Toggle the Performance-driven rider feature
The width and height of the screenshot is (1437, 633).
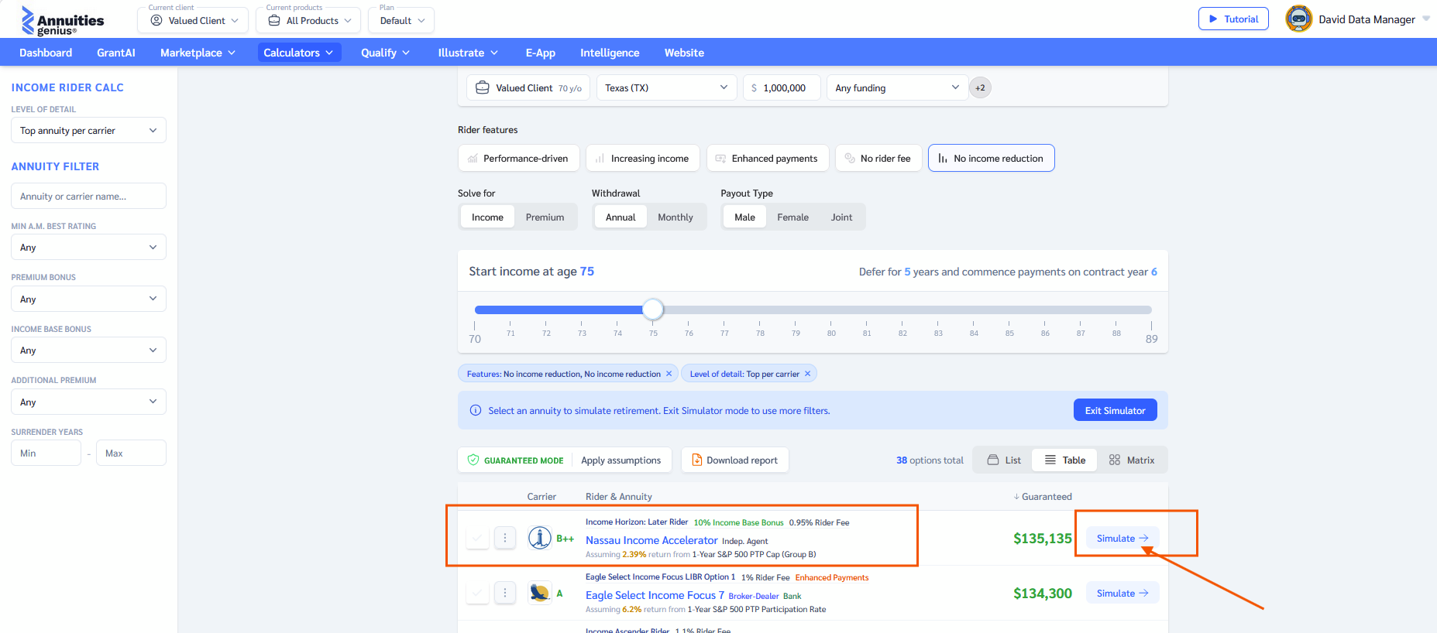point(517,159)
